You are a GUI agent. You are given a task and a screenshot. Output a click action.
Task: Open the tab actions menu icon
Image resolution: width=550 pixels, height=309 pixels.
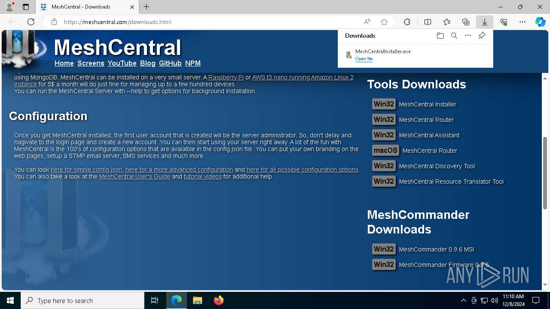click(26, 7)
